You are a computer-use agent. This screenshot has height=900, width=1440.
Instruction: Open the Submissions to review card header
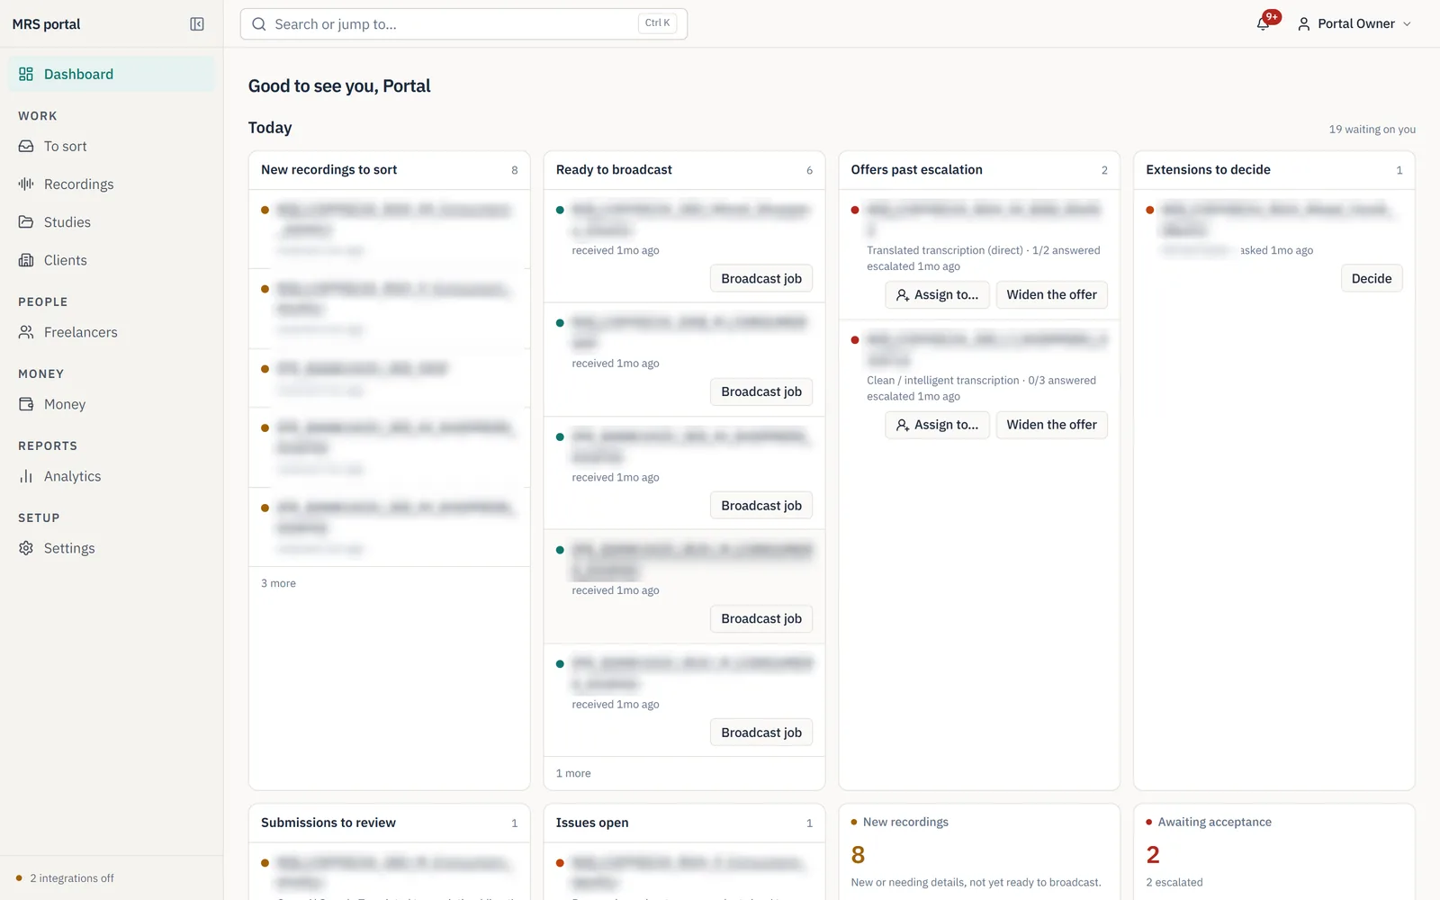click(x=389, y=823)
